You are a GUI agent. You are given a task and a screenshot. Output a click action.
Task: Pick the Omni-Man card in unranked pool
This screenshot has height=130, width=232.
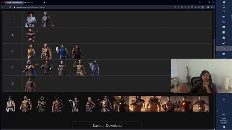pyautogui.click(x=169, y=104)
